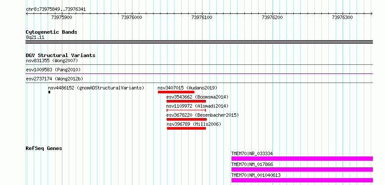Open the TMEM70|NM_001040613 gene label
This screenshot has width=385, height=185.
tap(256, 175)
